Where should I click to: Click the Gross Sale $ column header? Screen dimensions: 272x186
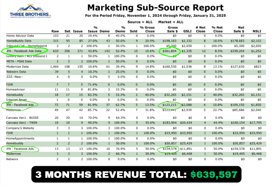pos(173,29)
